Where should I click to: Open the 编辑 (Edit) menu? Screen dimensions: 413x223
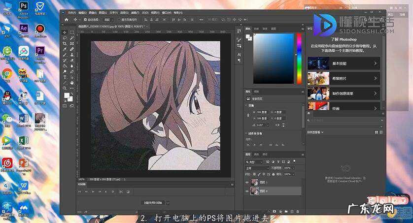[x=82, y=13]
